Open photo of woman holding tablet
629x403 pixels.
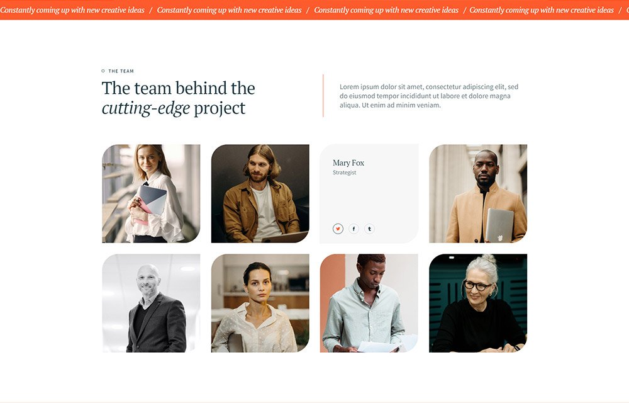(x=151, y=193)
